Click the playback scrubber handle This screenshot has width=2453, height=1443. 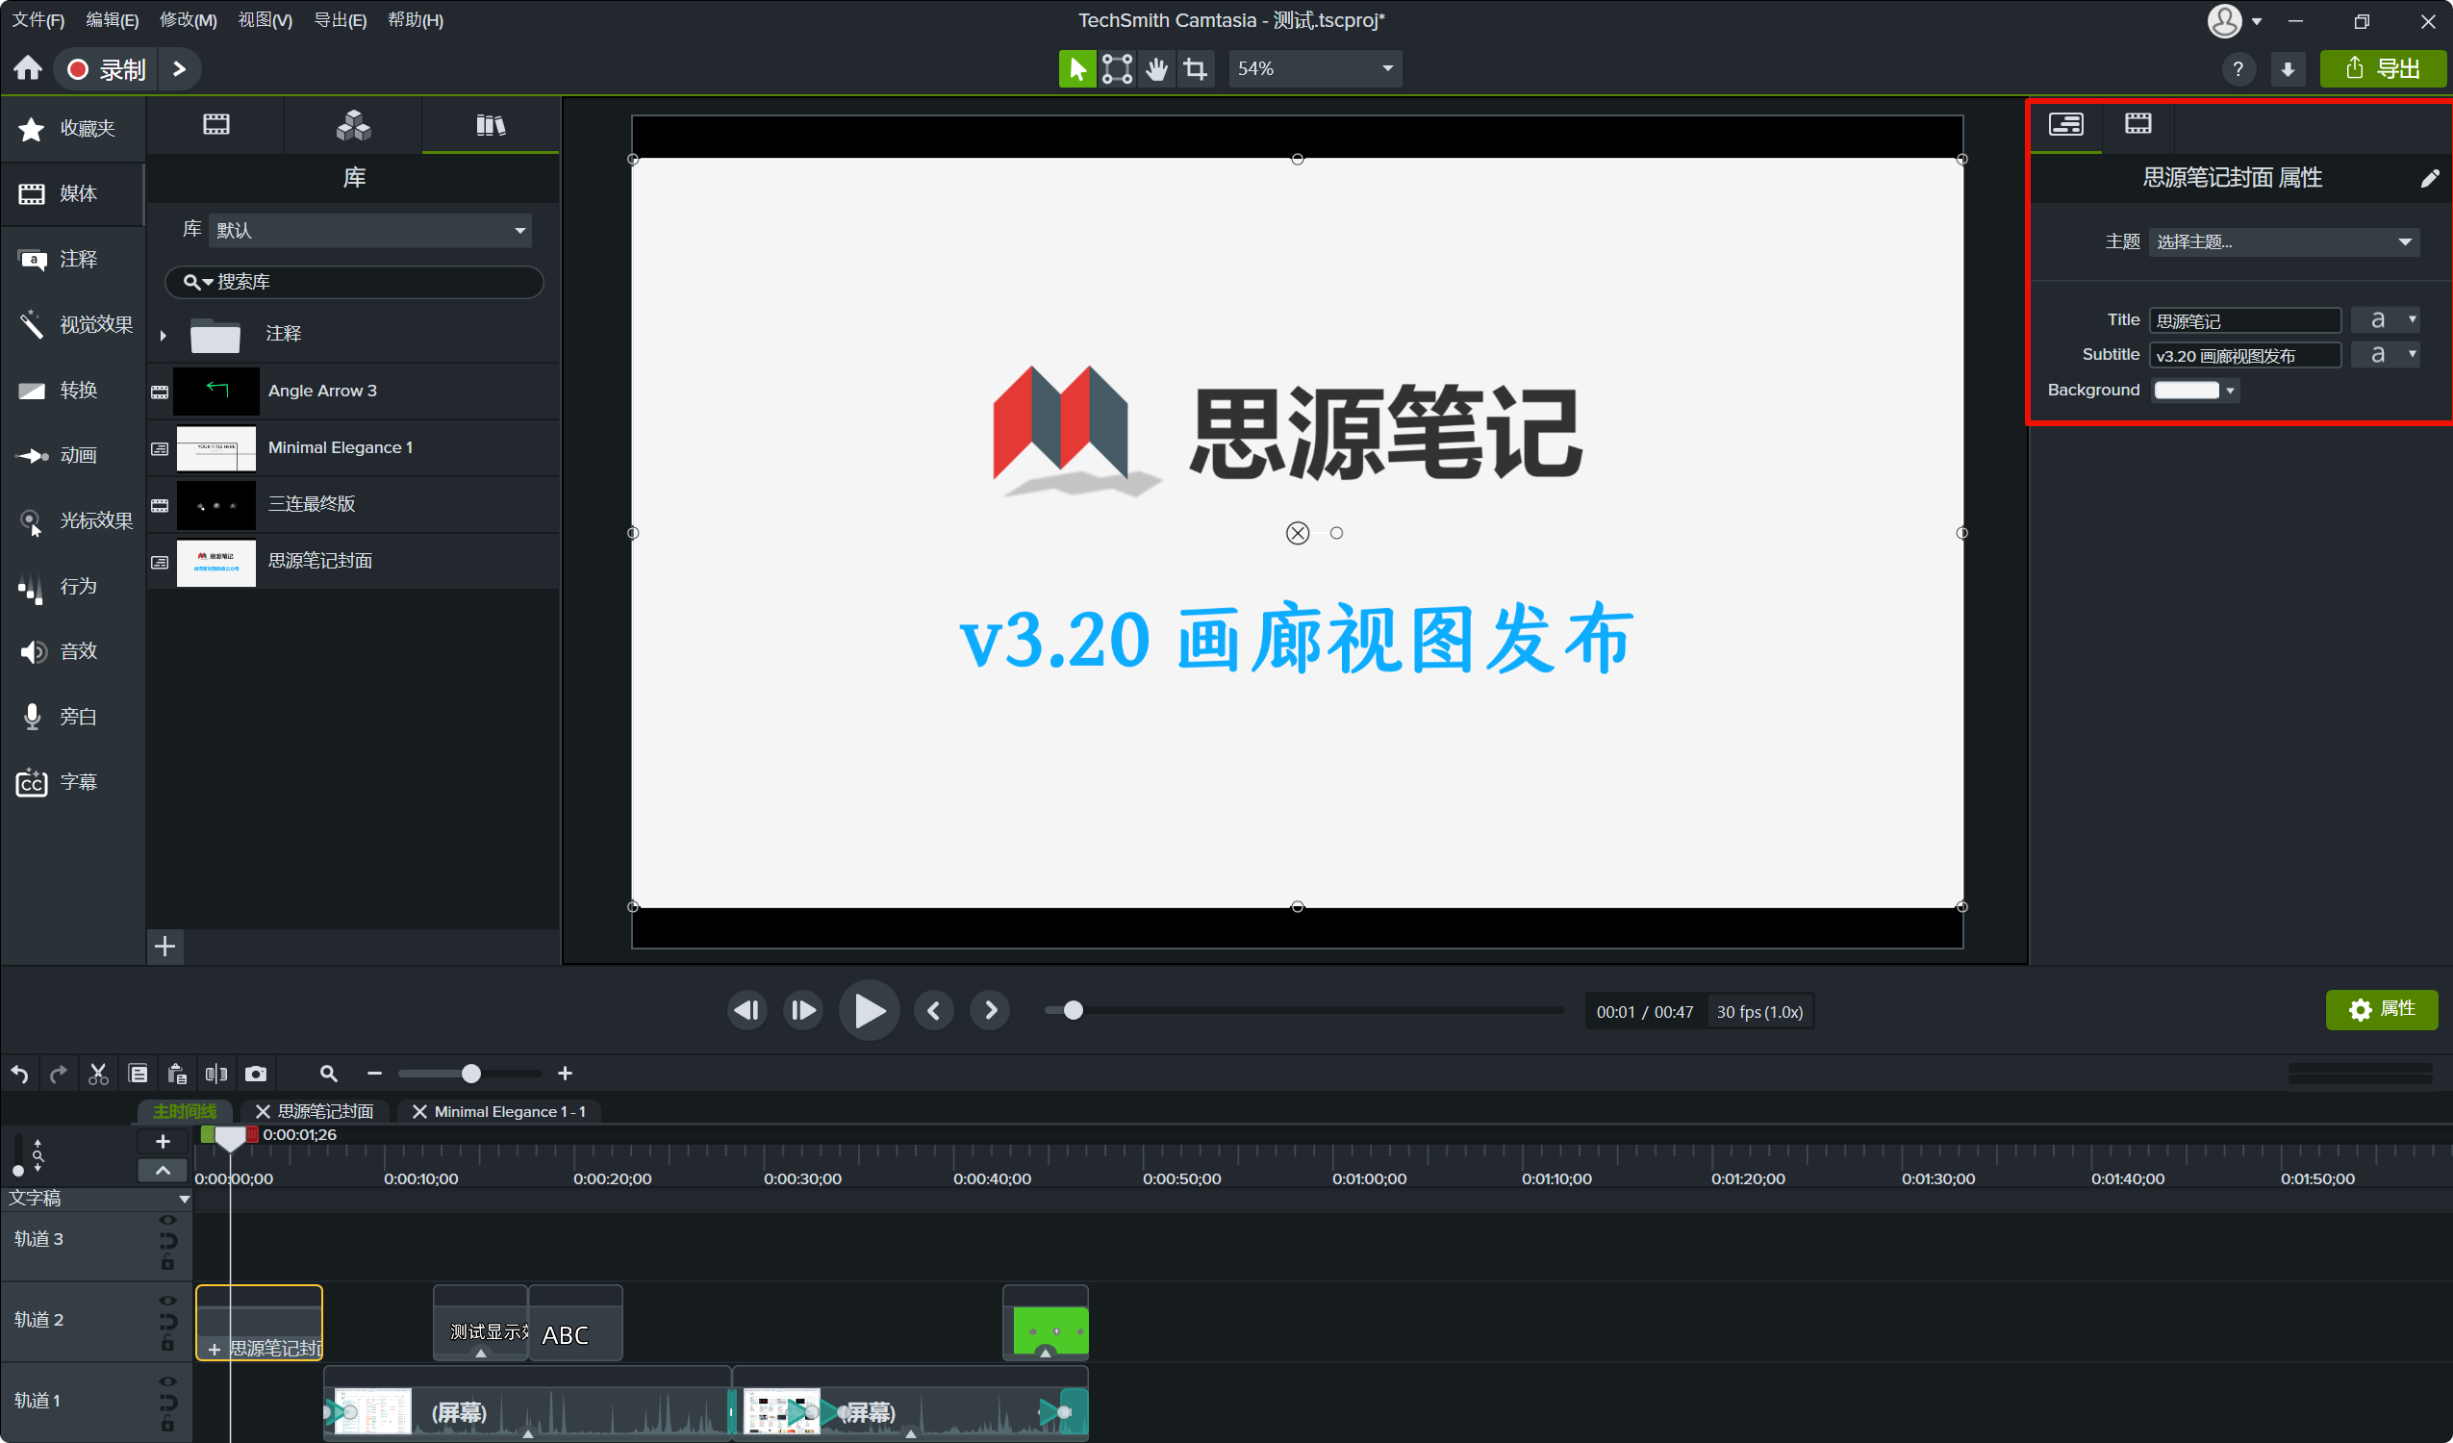1073,1011
